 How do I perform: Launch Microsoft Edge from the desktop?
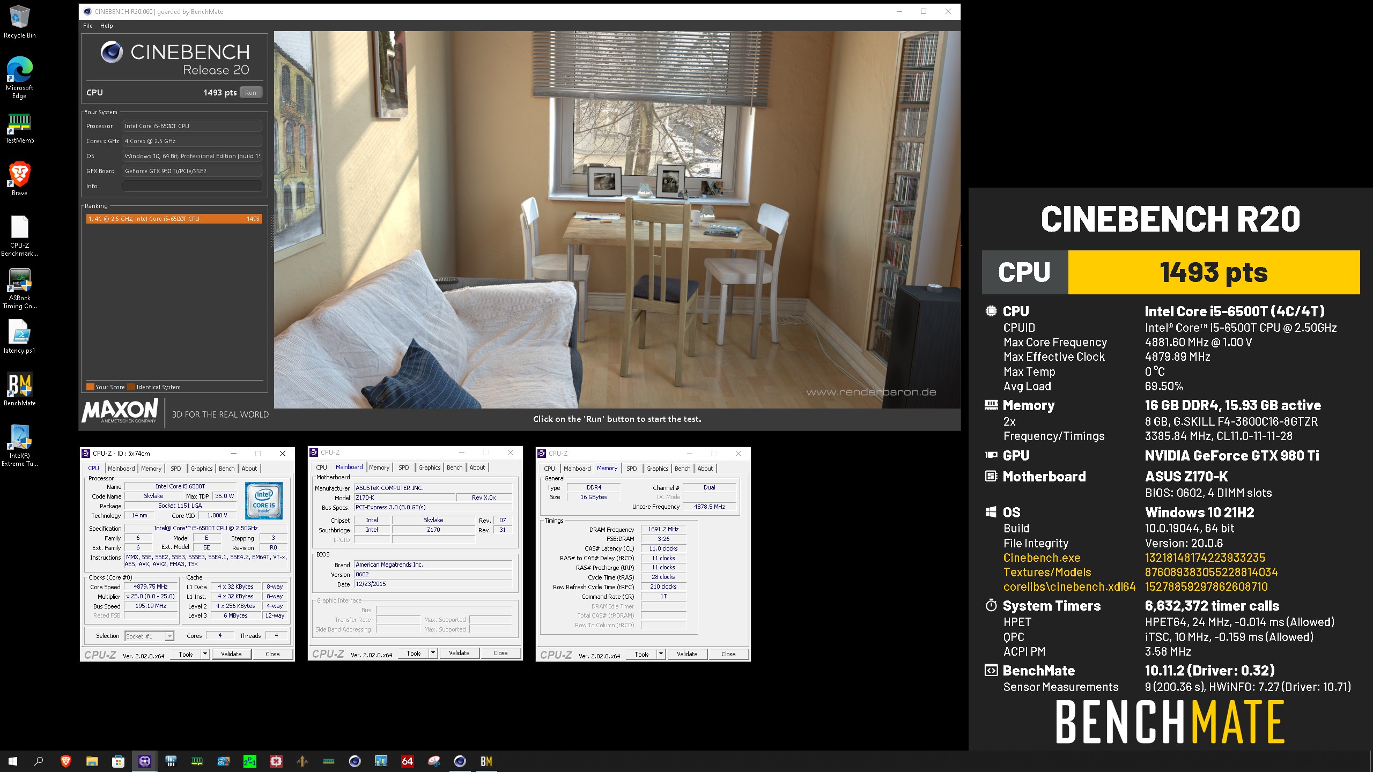pos(19,78)
